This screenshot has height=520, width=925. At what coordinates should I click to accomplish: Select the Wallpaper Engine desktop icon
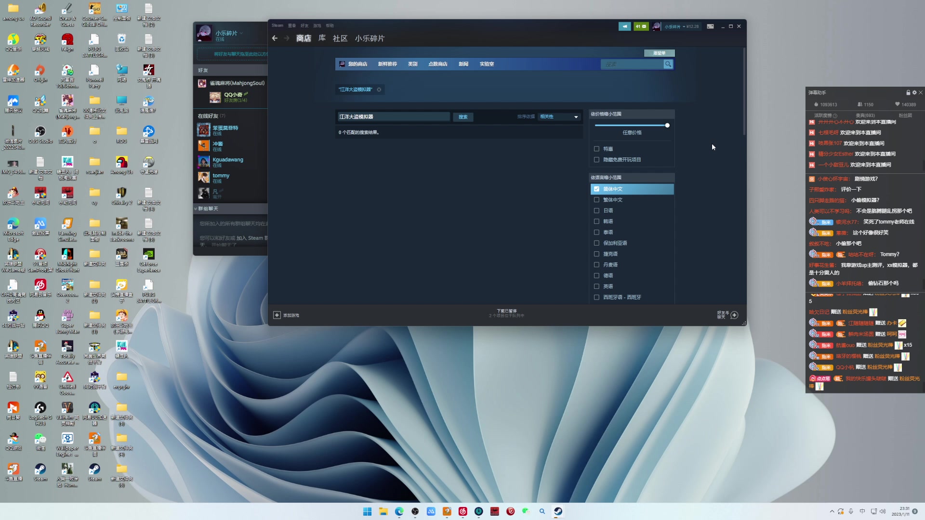coord(67,444)
